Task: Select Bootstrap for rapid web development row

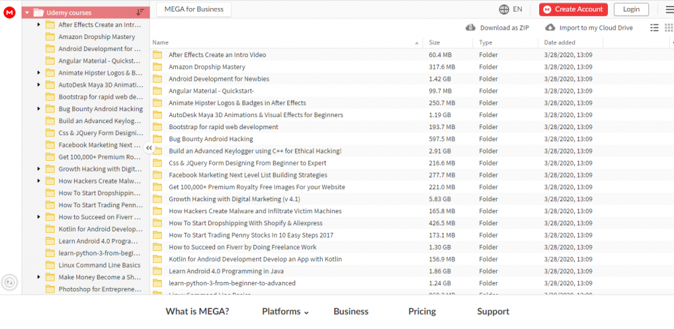Action: click(x=411, y=127)
